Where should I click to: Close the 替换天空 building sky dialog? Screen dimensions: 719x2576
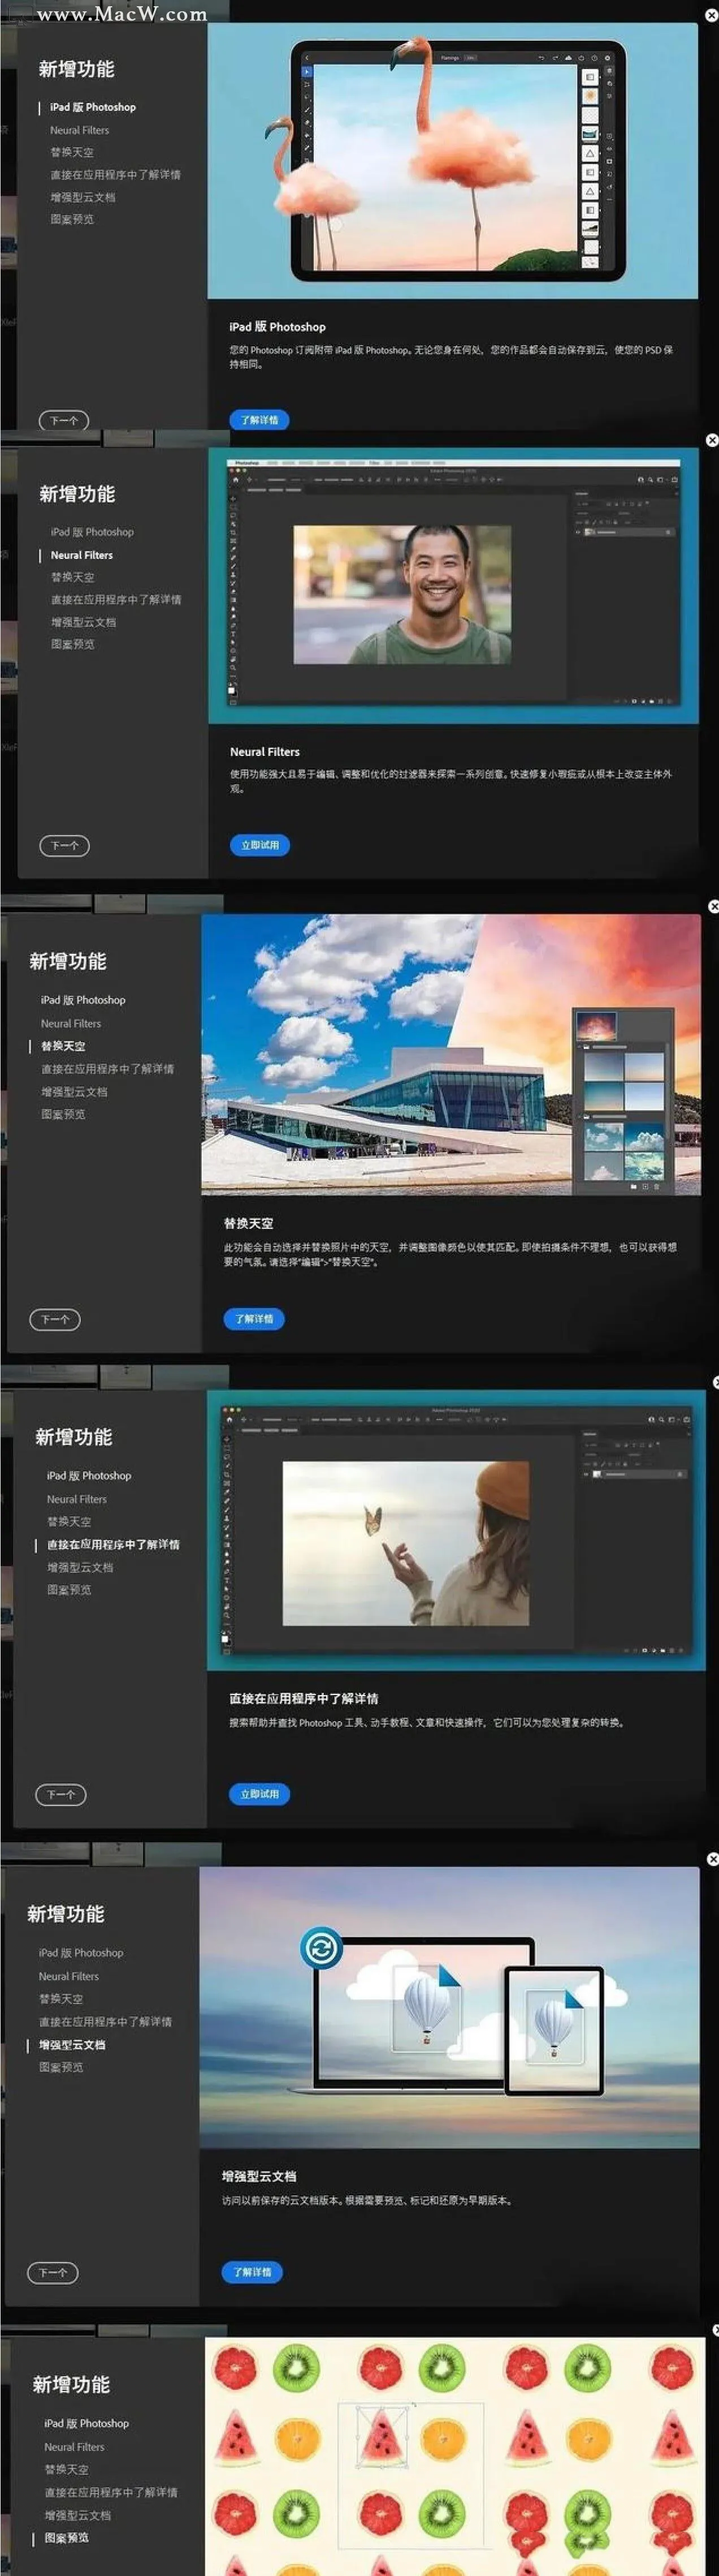pyautogui.click(x=713, y=906)
